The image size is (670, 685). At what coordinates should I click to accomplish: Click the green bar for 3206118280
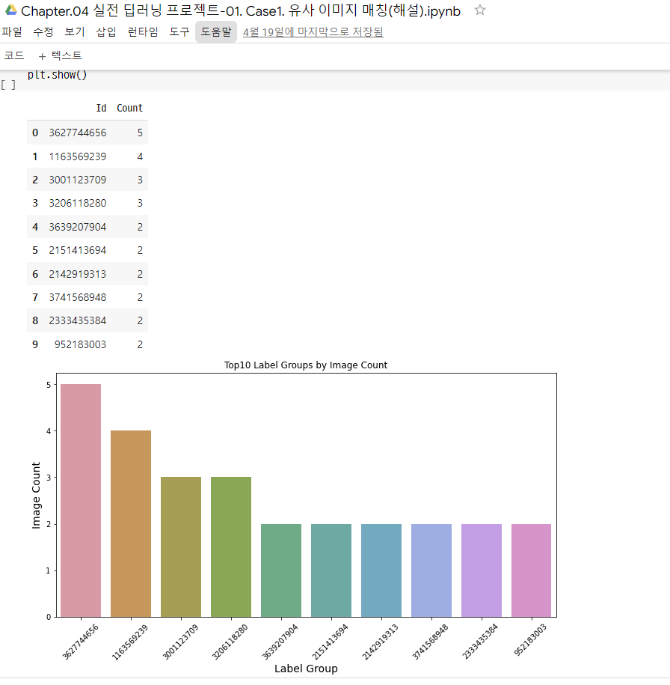pos(231,547)
